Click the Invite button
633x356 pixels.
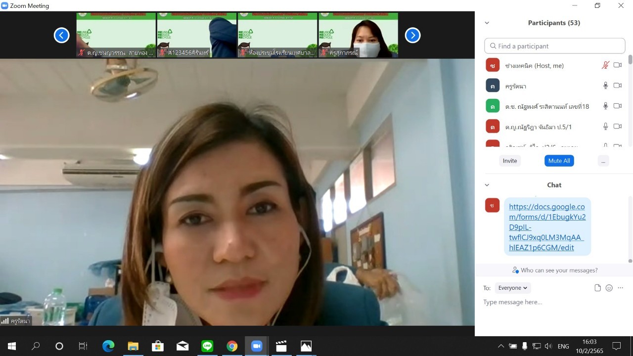click(x=510, y=161)
